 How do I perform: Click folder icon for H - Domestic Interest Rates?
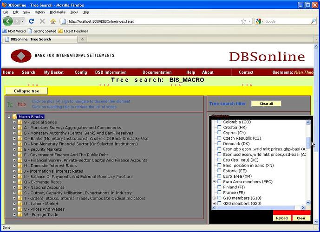coord(20,166)
